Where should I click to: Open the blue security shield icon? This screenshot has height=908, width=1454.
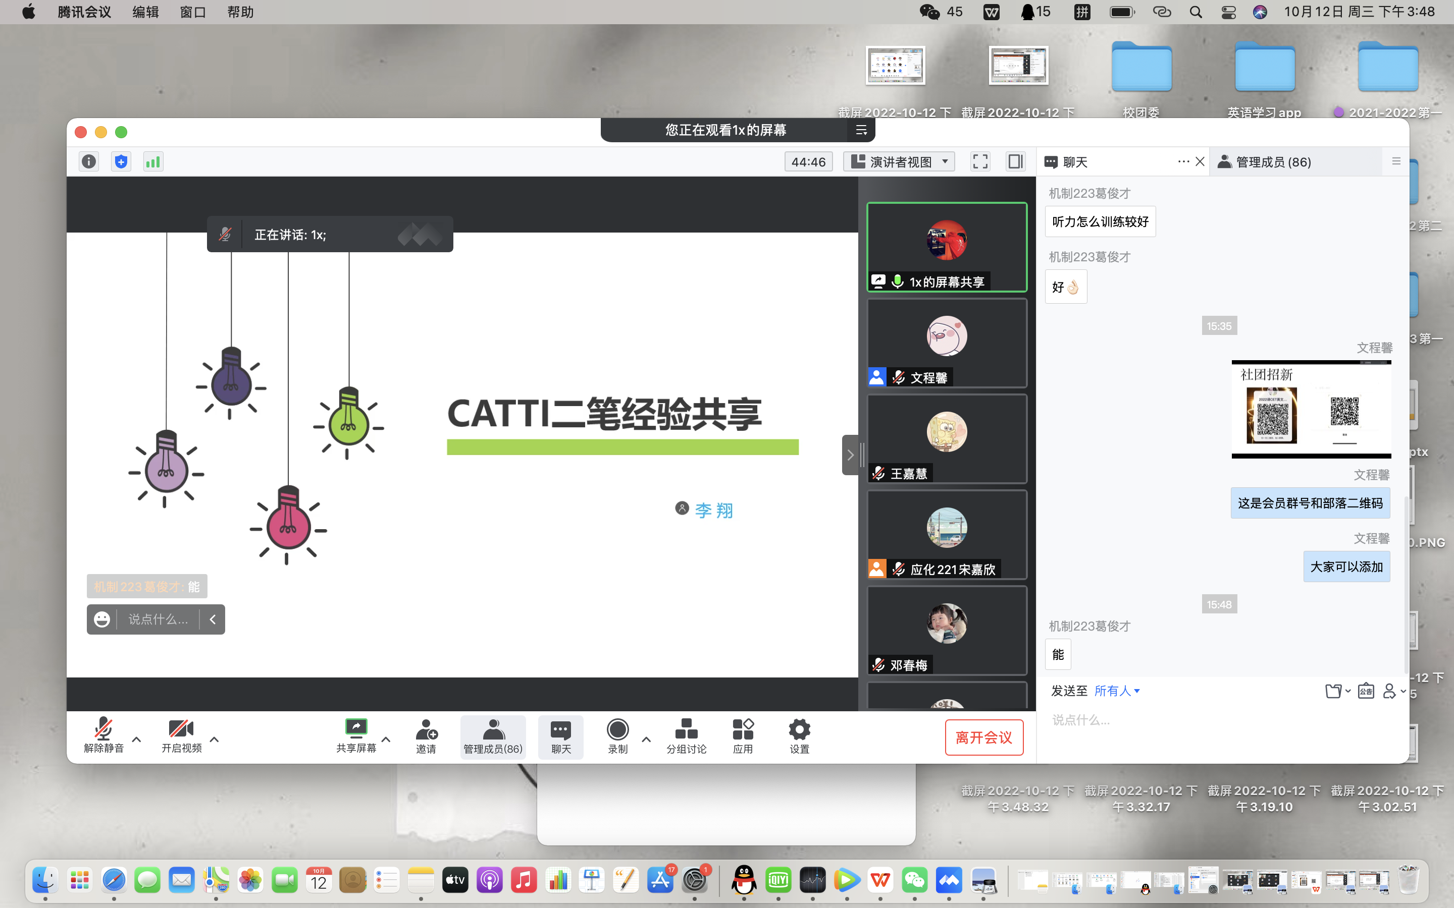tap(121, 161)
